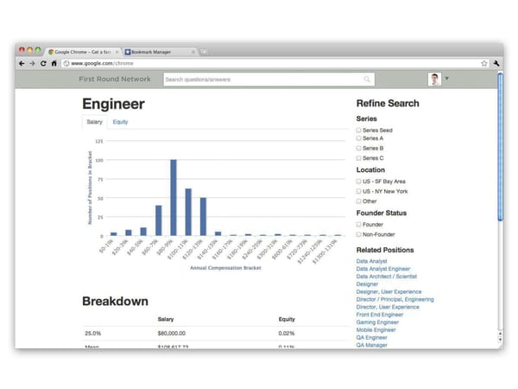Expand the dropdown arrow beside the avatar

click(x=447, y=80)
